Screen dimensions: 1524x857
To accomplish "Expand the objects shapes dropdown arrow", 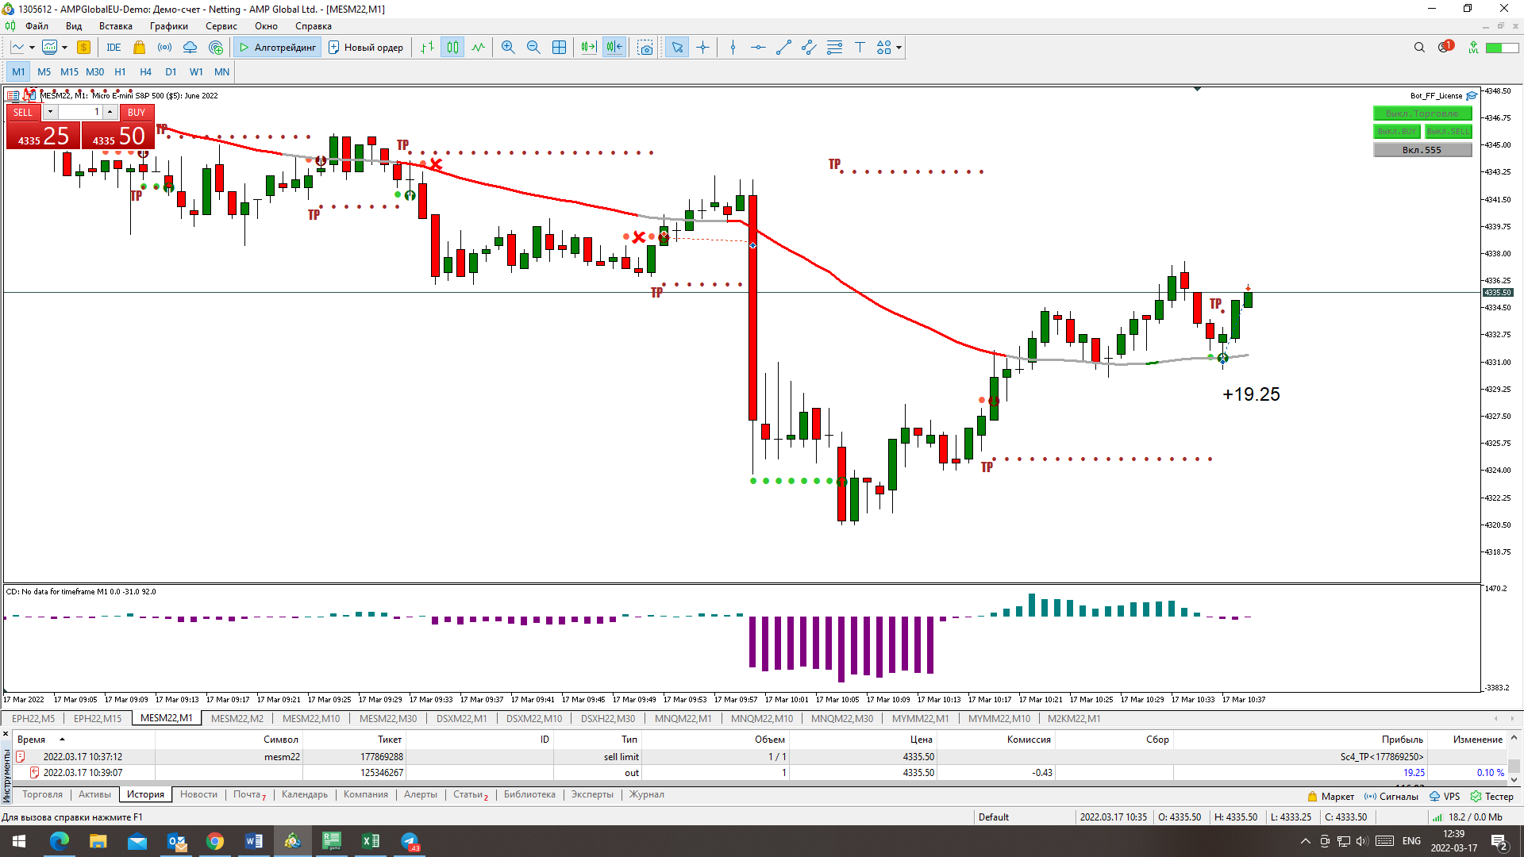I will coord(899,48).
